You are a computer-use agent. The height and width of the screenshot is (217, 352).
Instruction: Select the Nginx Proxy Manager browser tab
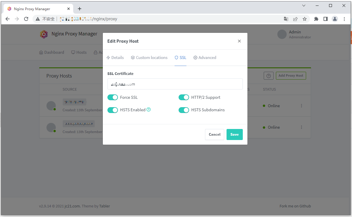coord(39,9)
